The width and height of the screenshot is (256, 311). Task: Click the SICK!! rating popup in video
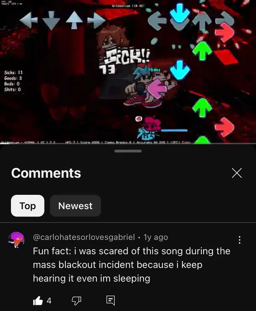127,56
